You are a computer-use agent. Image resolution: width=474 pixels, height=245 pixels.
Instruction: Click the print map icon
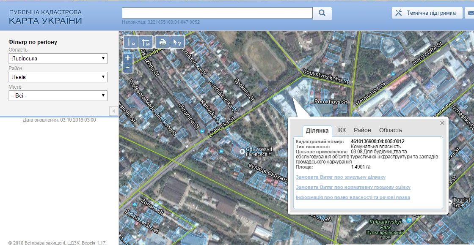[163, 42]
